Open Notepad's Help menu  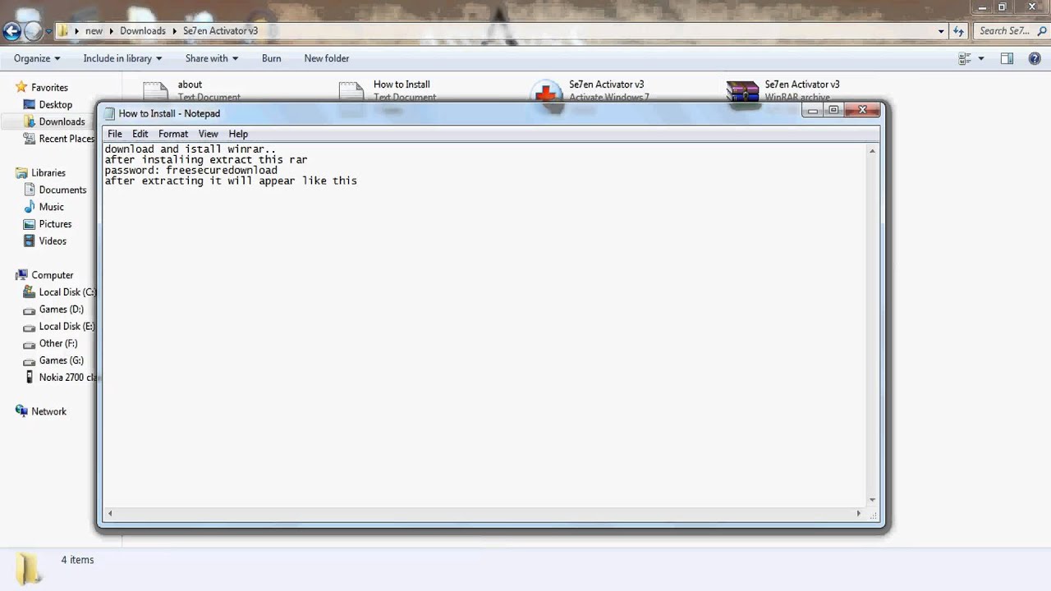[x=238, y=134]
